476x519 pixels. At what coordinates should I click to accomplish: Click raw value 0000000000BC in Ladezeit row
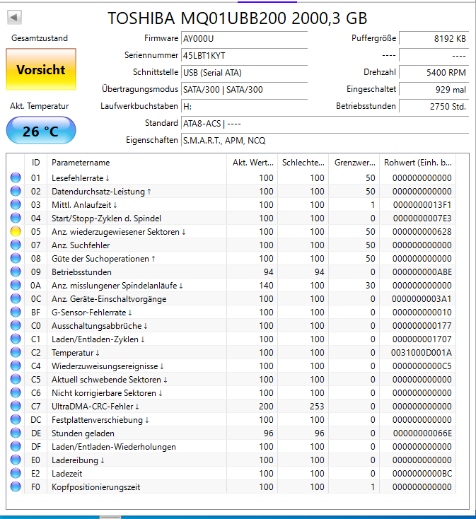click(422, 474)
